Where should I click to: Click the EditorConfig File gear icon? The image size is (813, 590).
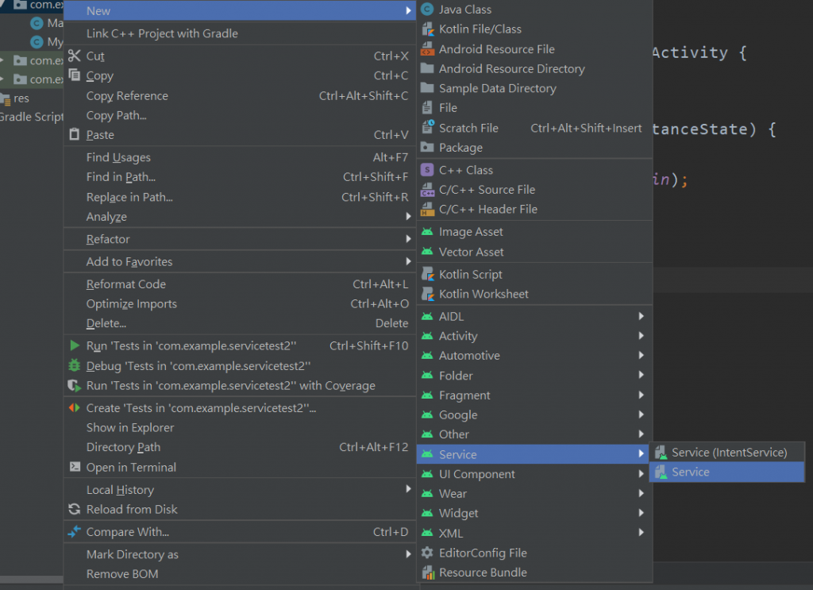427,553
